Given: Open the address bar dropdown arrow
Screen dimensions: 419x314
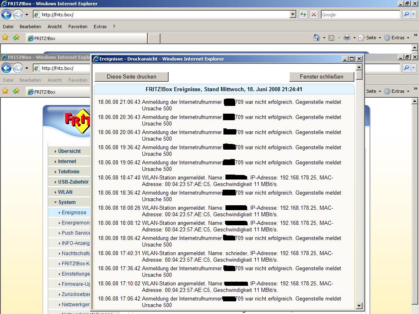Looking at the screenshot, I should click(293, 15).
